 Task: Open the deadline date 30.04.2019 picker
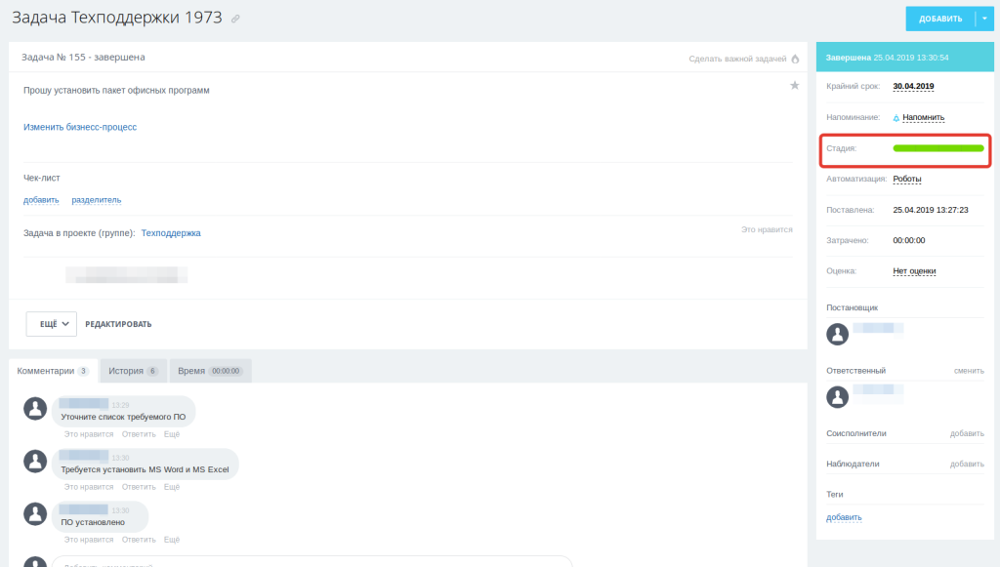click(x=913, y=87)
